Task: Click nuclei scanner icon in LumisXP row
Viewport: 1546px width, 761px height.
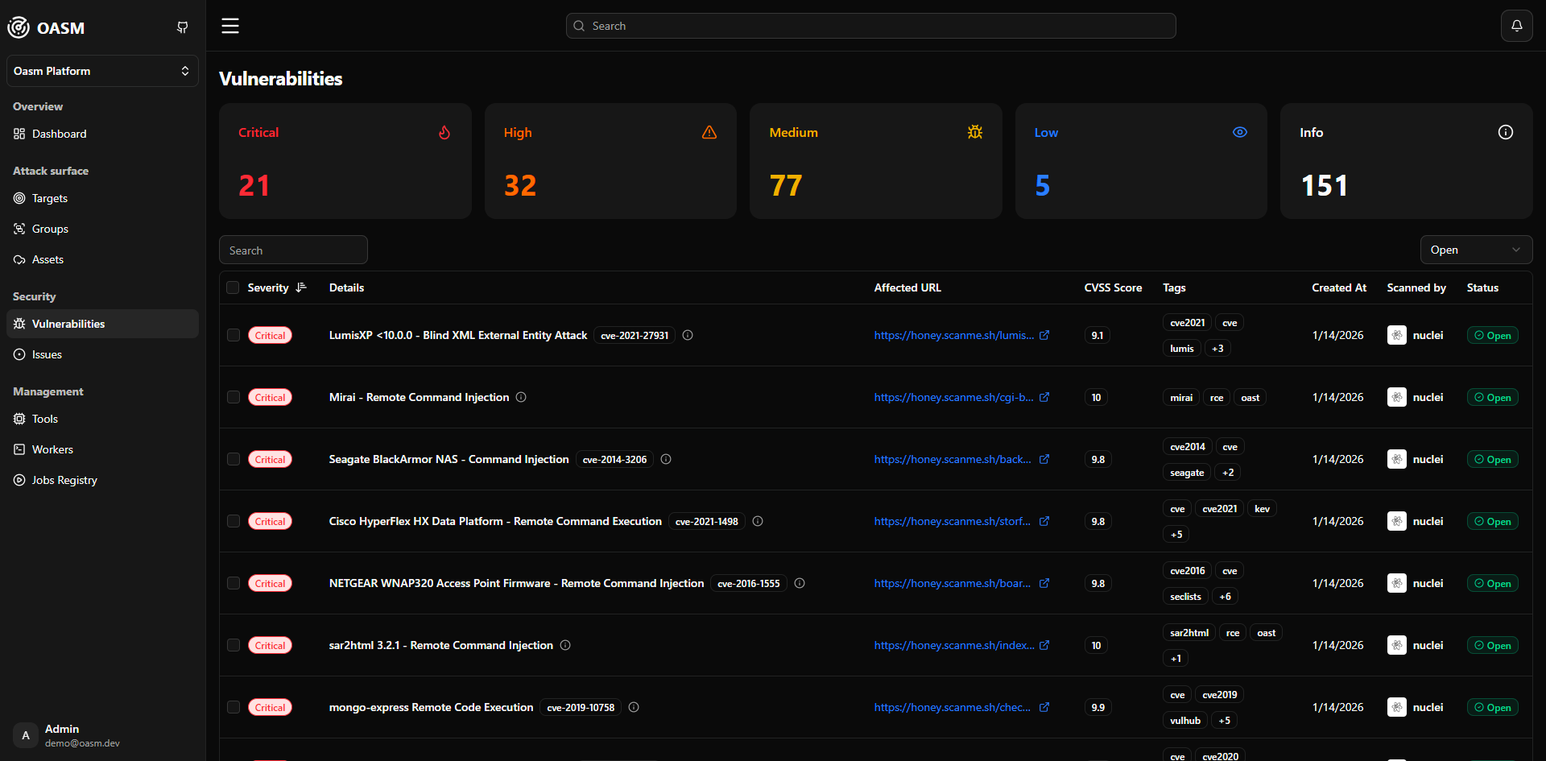Action: (x=1397, y=335)
